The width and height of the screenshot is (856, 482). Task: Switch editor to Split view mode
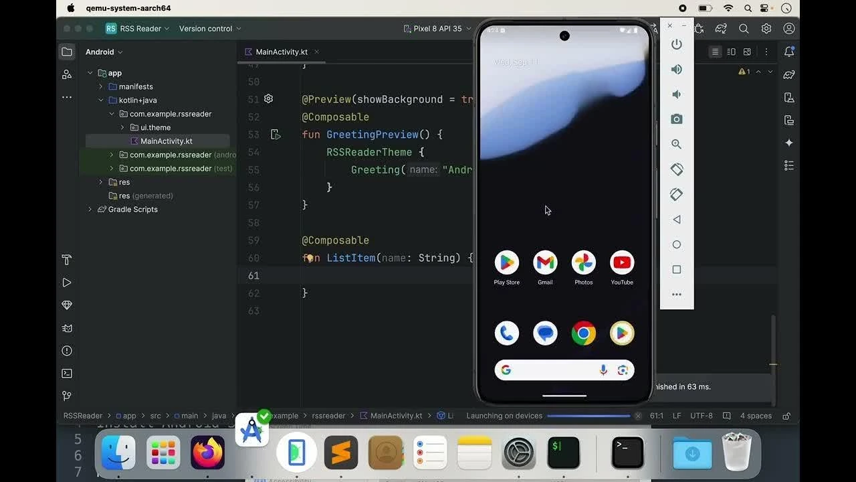click(731, 52)
